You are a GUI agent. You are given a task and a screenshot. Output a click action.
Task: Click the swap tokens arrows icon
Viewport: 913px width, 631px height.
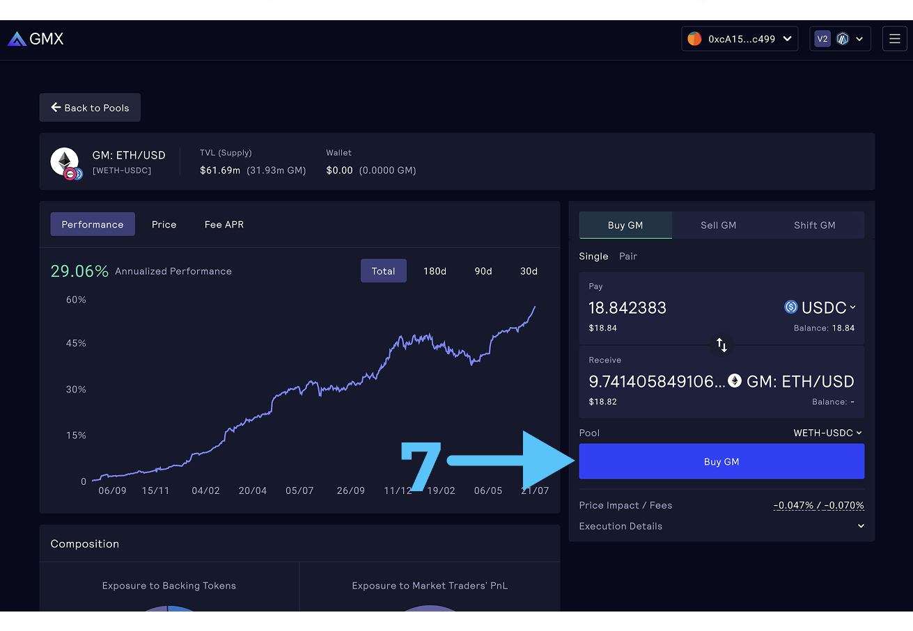(x=721, y=345)
